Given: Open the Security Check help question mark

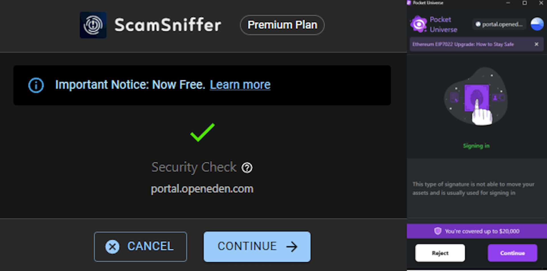Looking at the screenshot, I should pos(247,168).
